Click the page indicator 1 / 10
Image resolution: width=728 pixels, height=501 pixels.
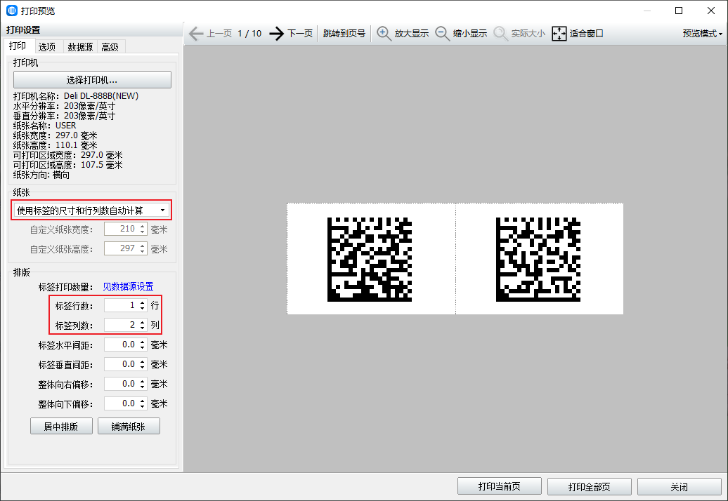[249, 34]
